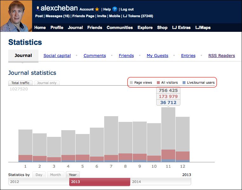Click Log out

point(127,9)
